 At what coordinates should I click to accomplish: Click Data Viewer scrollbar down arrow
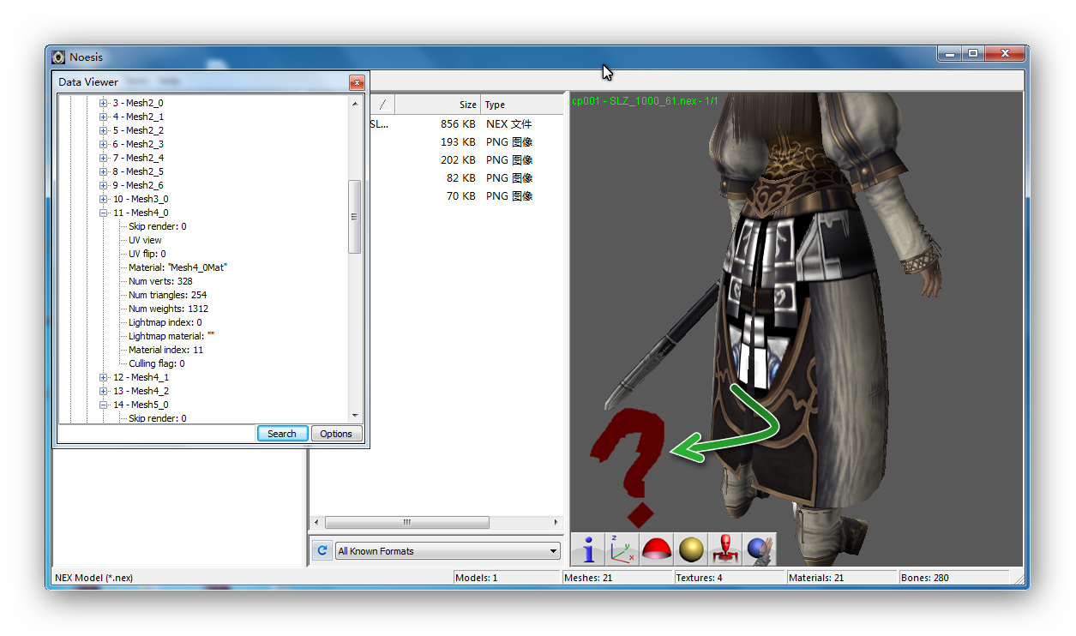(x=356, y=415)
